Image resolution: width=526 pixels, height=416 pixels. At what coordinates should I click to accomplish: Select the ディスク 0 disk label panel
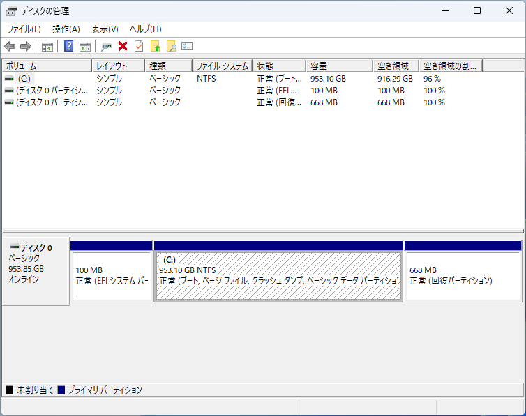[35, 269]
